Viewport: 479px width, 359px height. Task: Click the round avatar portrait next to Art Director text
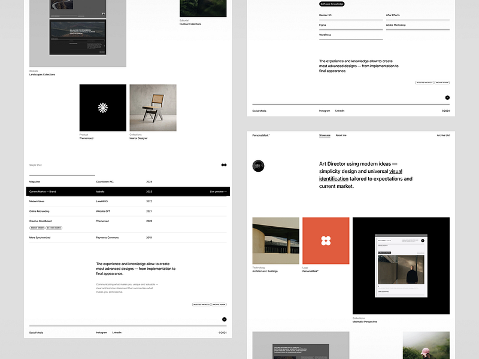258,166
